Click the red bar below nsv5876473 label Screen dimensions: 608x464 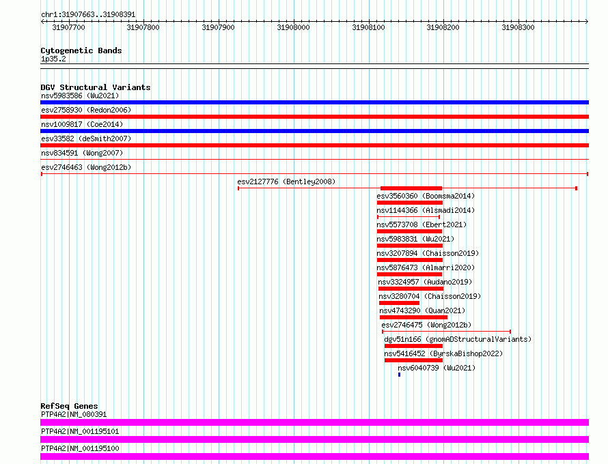pos(409,274)
